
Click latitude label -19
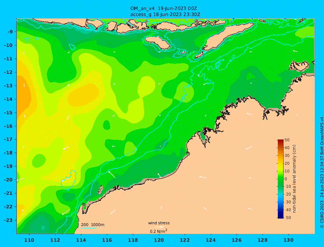click(x=9, y=166)
